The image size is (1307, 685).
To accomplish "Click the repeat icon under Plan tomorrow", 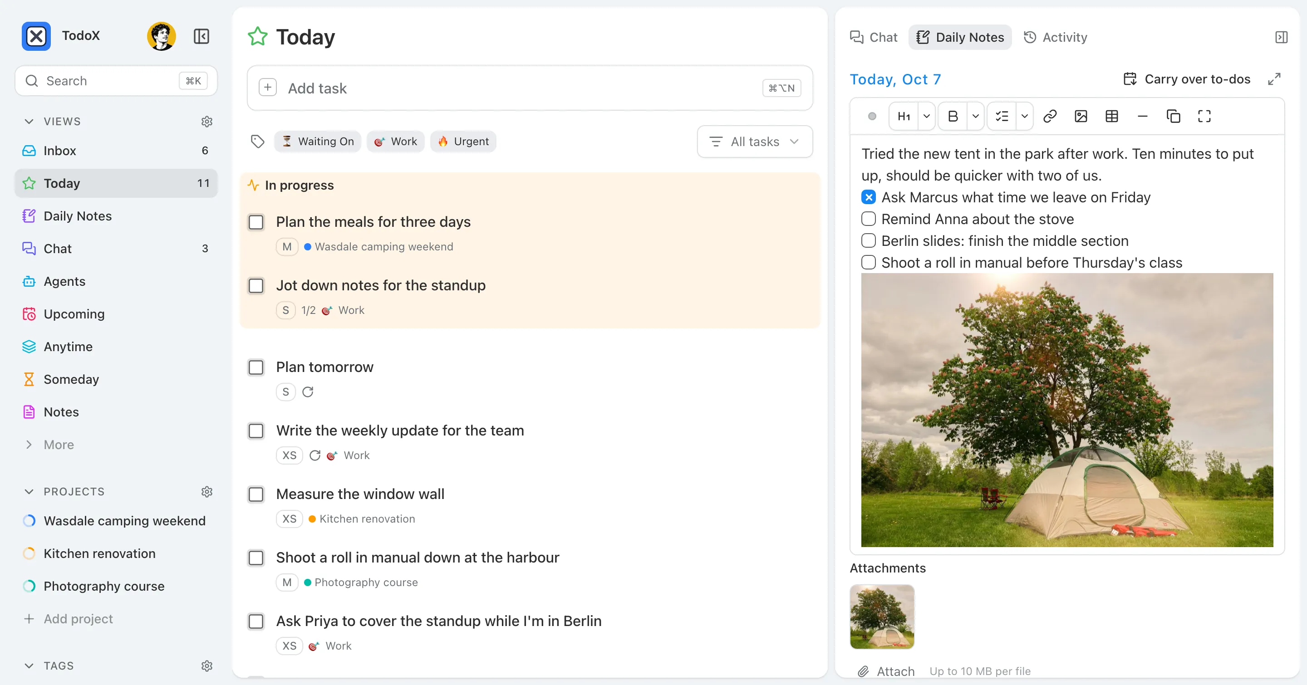I will point(308,392).
